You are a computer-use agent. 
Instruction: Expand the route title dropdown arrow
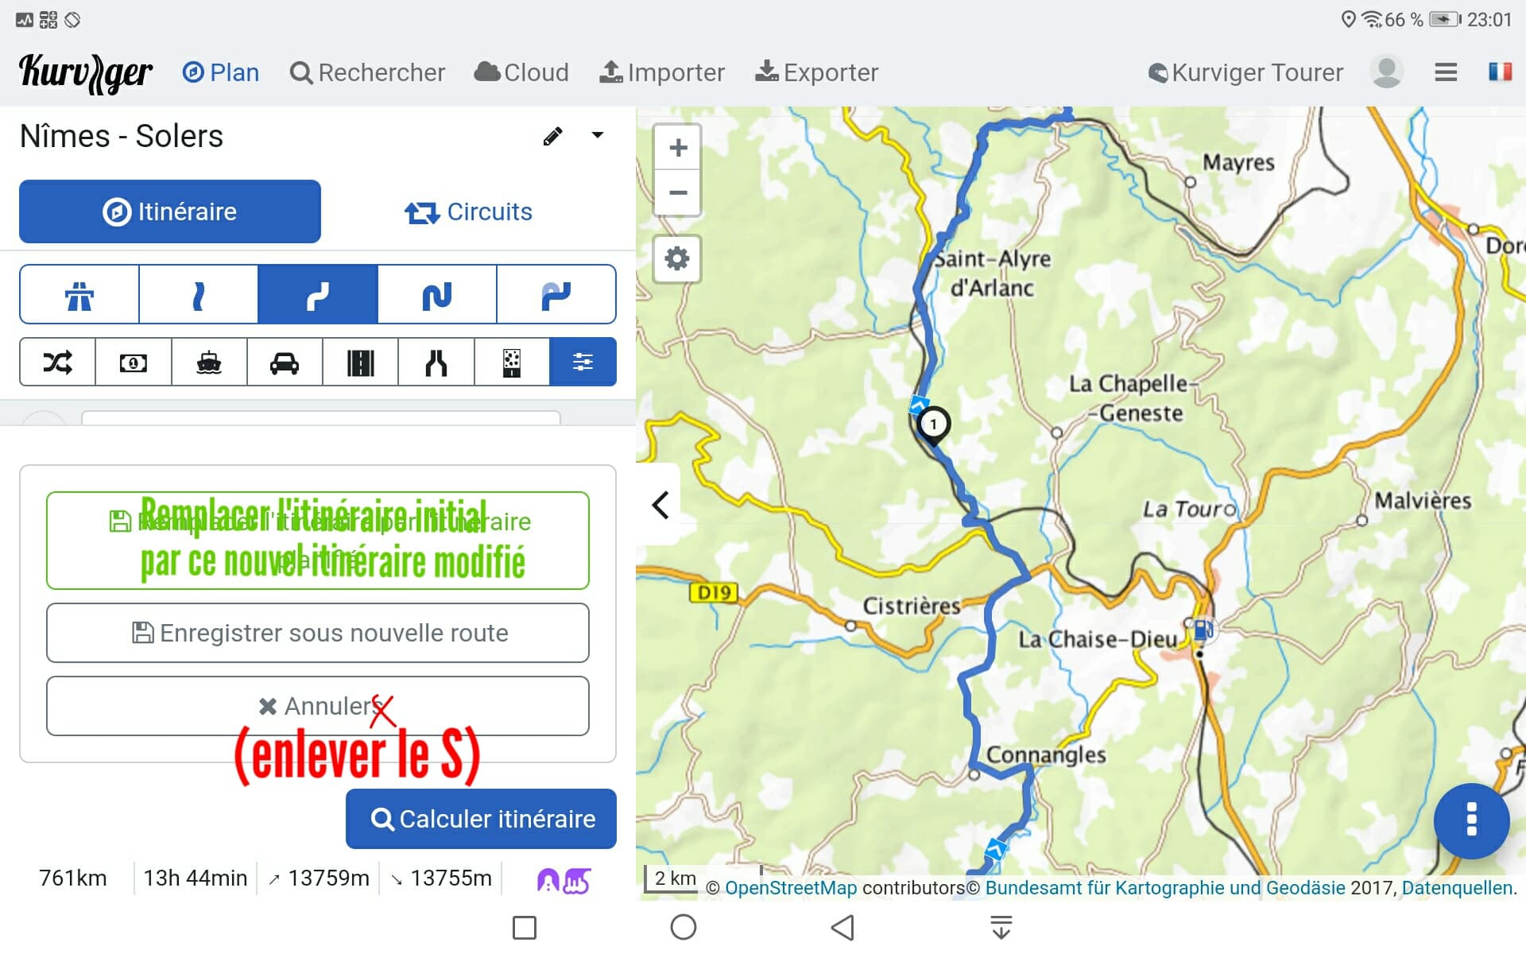click(x=598, y=135)
